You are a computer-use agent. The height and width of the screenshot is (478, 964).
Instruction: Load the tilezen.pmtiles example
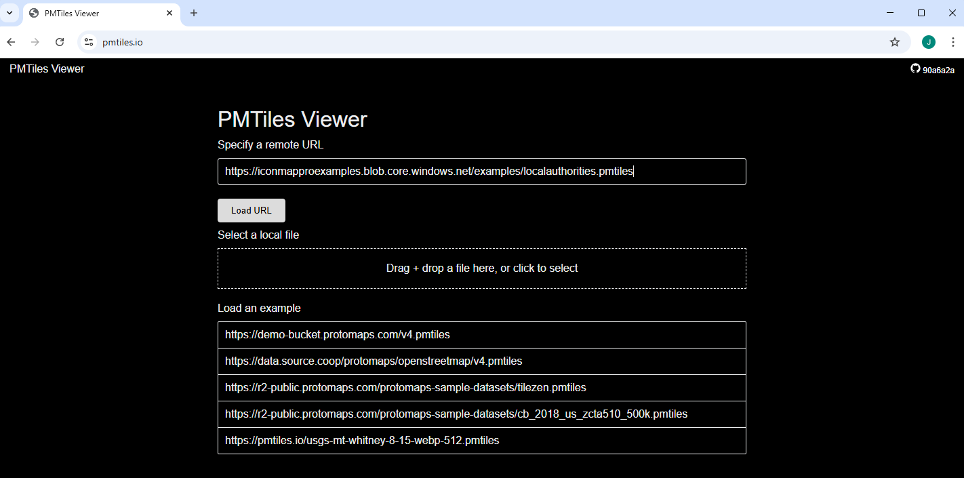(x=481, y=388)
